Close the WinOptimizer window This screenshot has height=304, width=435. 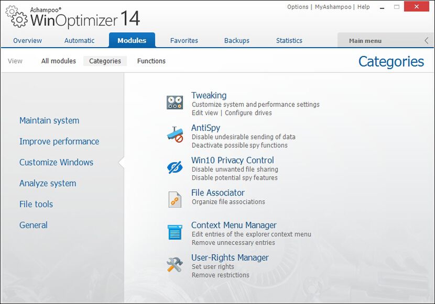point(417,7)
